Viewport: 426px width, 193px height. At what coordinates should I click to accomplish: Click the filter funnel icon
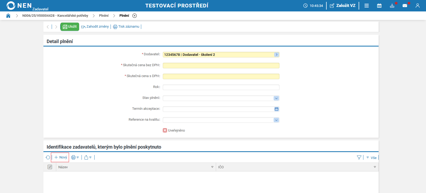pyautogui.click(x=359, y=157)
